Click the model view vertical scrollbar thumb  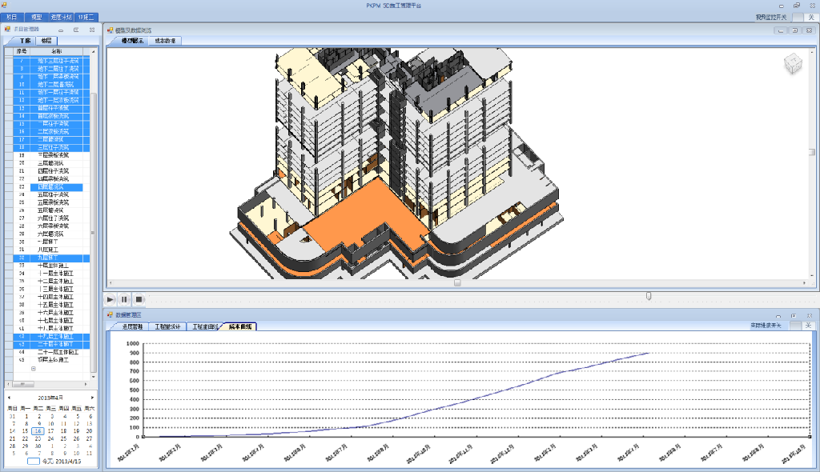tap(812, 152)
